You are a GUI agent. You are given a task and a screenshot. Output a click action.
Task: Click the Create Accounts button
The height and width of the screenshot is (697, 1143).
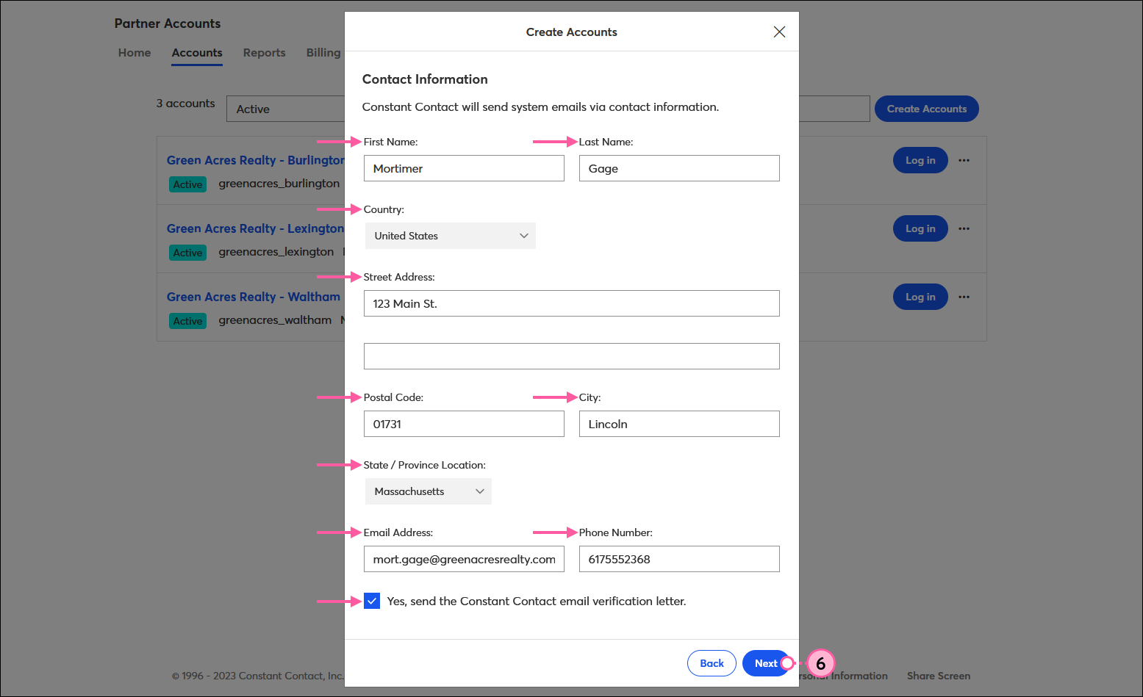point(926,109)
